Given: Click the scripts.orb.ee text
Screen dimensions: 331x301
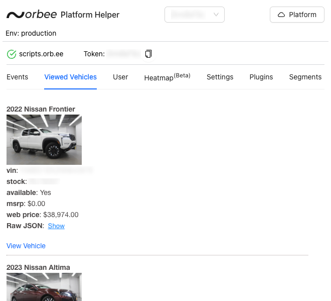Looking at the screenshot, I should [x=41, y=54].
